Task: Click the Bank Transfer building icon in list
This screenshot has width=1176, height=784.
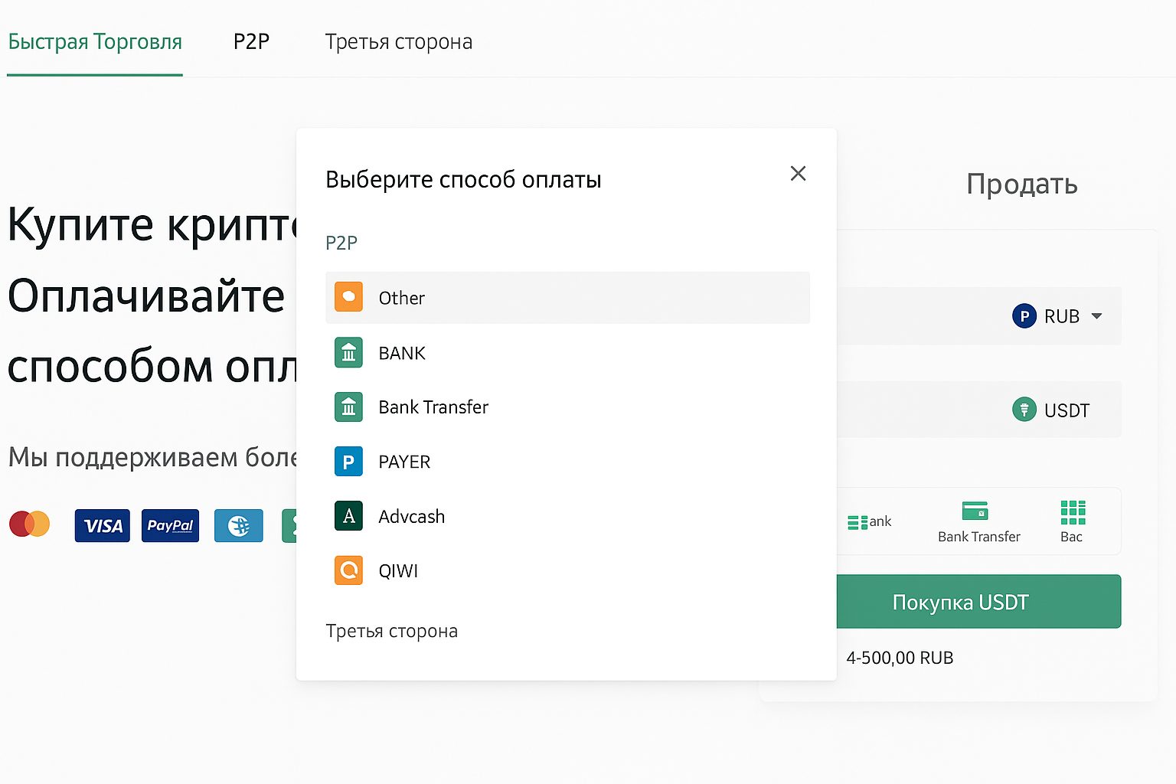Action: (x=348, y=407)
